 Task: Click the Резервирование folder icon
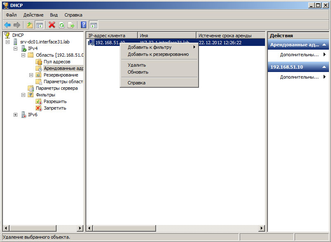[38, 75]
